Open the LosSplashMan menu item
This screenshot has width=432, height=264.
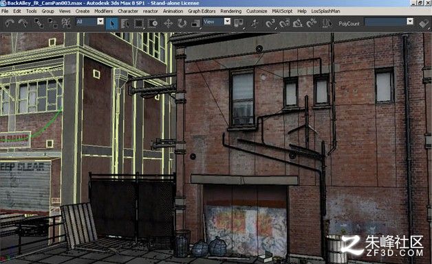tap(325, 11)
